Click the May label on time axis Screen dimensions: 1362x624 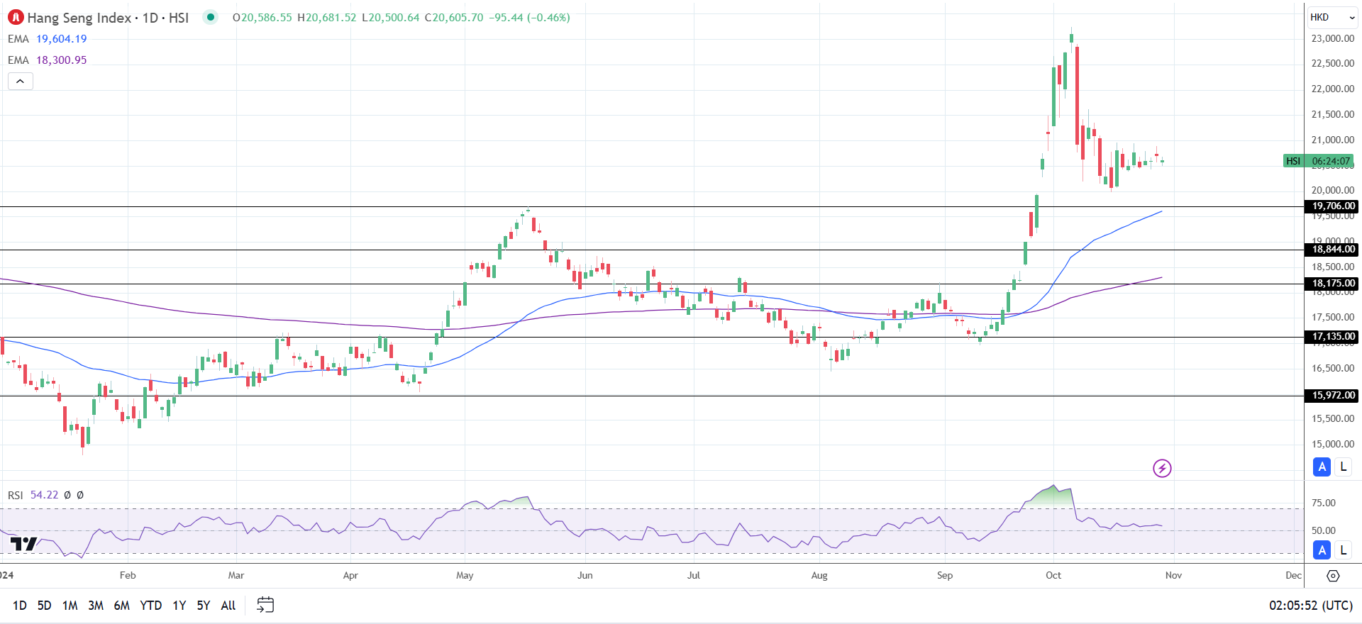click(x=465, y=575)
